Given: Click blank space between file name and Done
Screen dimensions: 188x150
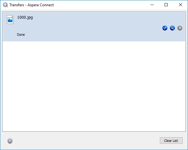Looking at the screenshot, I should click(25, 26).
